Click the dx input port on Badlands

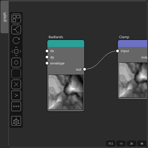47,51
